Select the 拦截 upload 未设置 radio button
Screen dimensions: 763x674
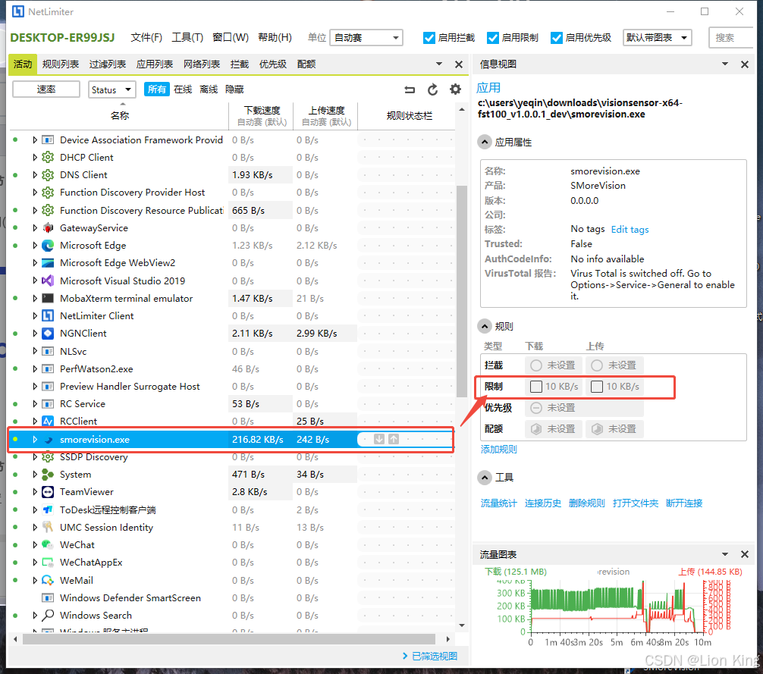[x=597, y=365]
